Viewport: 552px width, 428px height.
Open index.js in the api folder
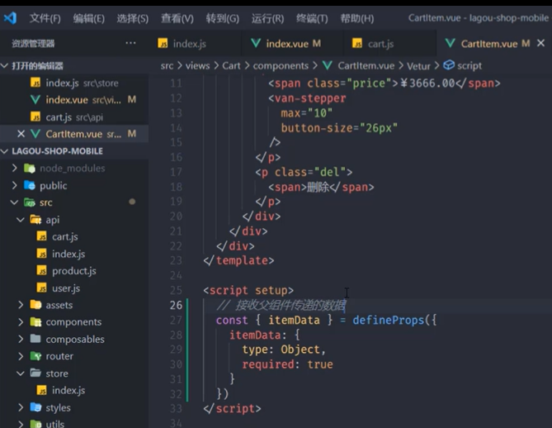pos(68,254)
